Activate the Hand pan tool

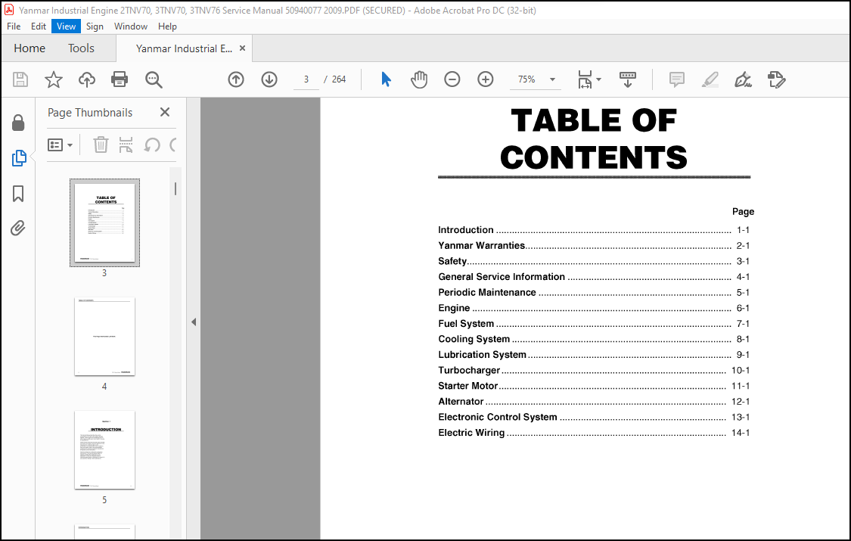(419, 79)
